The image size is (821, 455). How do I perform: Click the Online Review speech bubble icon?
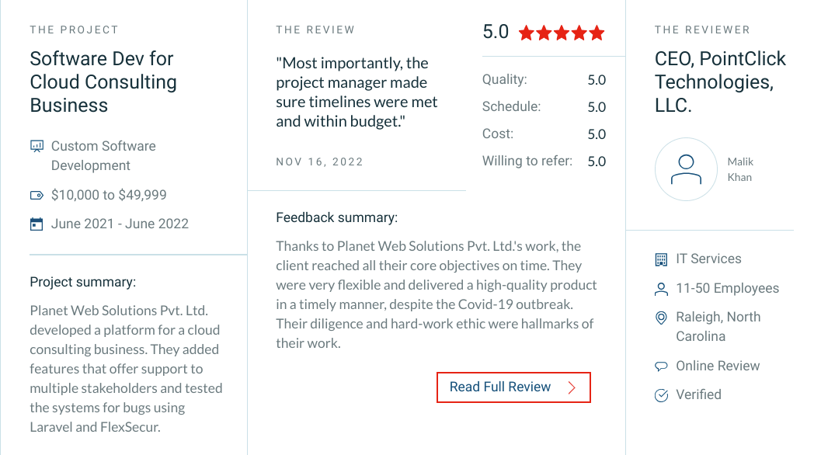pos(661,366)
